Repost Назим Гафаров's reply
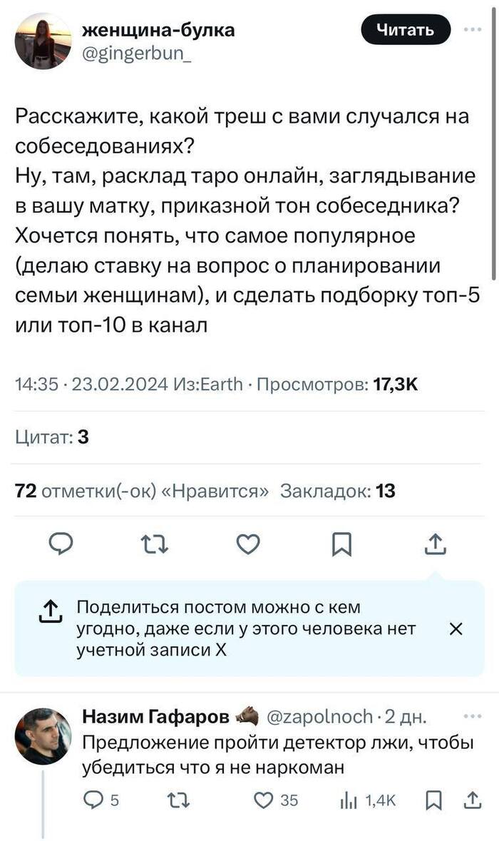 coord(179,801)
